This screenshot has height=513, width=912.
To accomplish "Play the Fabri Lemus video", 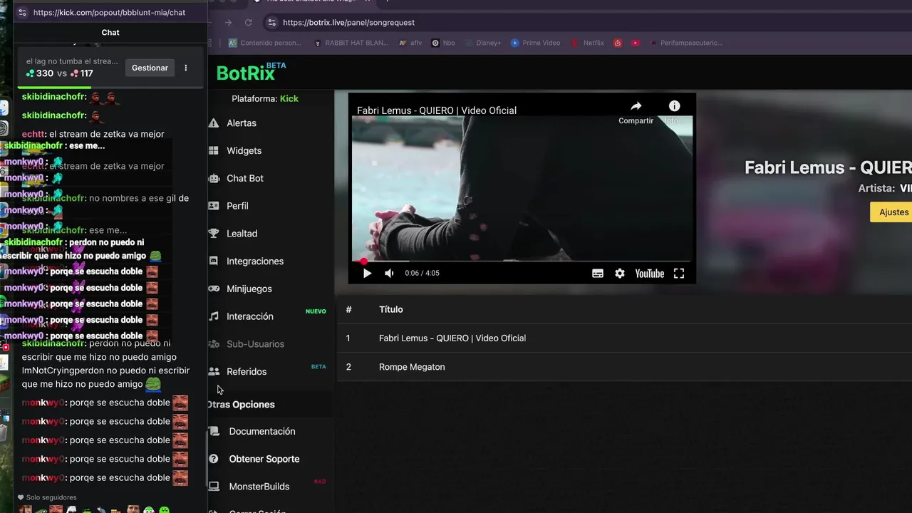I will pos(367,274).
